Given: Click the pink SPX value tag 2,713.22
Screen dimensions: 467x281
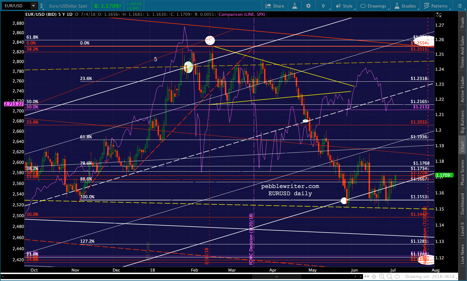Looking at the screenshot, I should (14, 104).
